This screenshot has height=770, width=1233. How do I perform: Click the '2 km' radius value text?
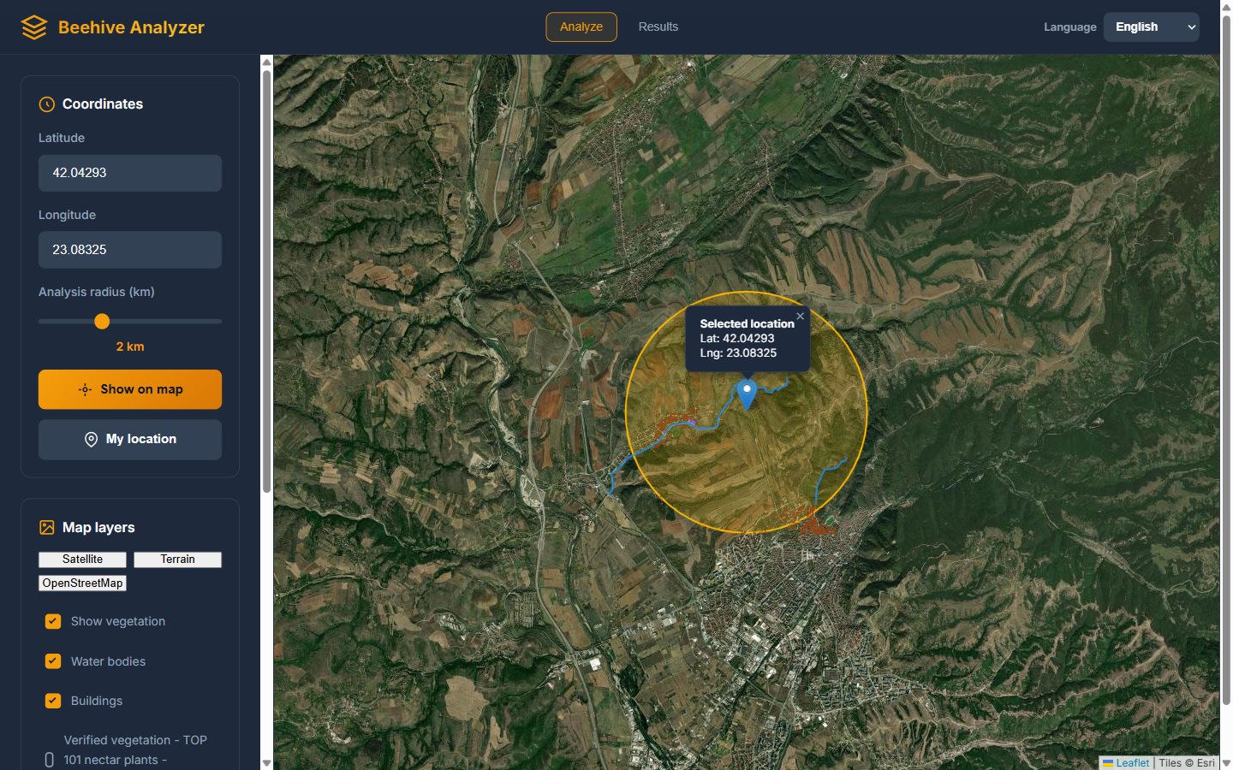[x=130, y=346]
